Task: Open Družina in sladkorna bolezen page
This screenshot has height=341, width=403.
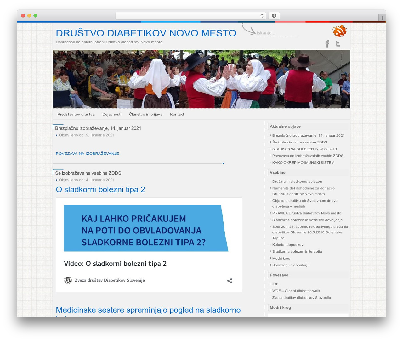Action: coord(297,182)
